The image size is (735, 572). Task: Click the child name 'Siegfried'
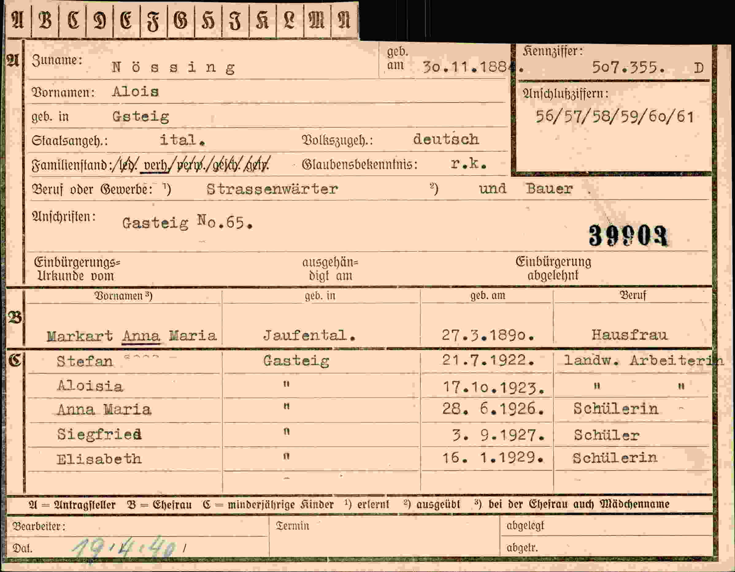tap(99, 434)
